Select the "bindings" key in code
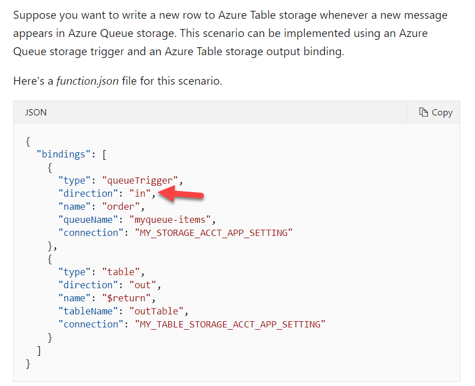 coord(63,154)
